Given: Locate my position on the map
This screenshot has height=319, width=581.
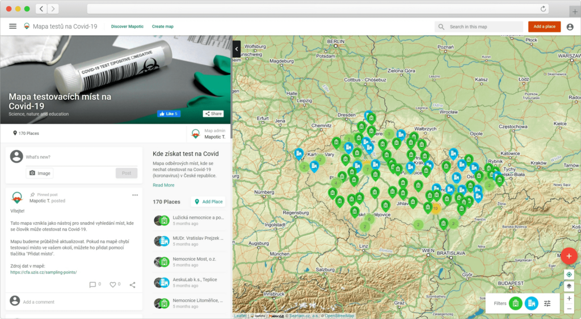Looking at the screenshot, I should pyautogui.click(x=569, y=275).
